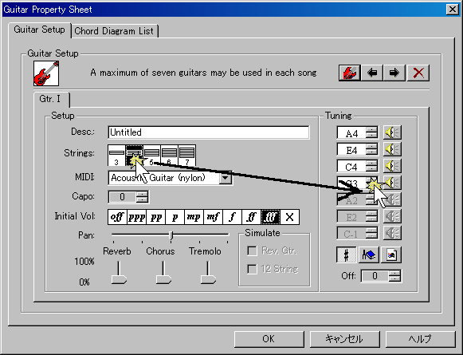Click the add new guitar icon
463x355 pixels.
(x=350, y=73)
